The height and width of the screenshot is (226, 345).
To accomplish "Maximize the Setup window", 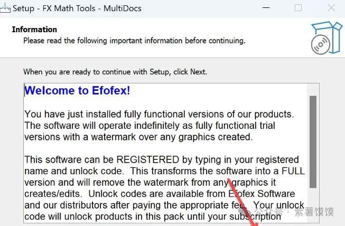I will pos(298,8).
